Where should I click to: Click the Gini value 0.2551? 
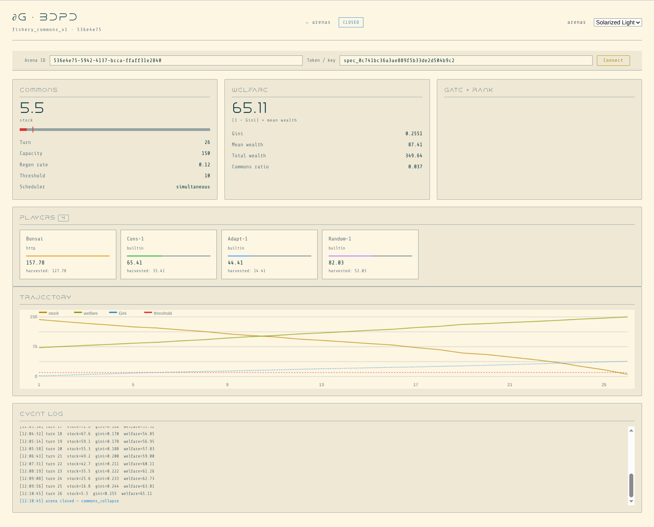tap(414, 134)
